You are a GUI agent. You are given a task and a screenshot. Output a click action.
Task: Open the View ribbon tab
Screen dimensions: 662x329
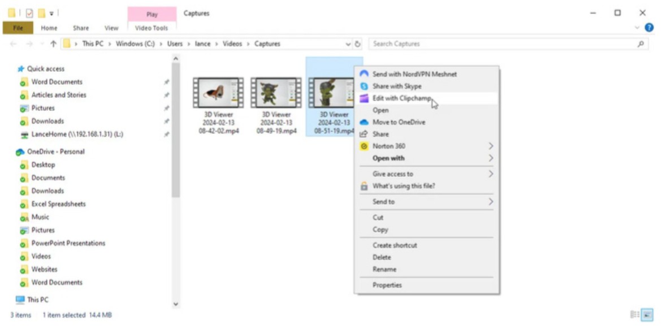pos(111,28)
